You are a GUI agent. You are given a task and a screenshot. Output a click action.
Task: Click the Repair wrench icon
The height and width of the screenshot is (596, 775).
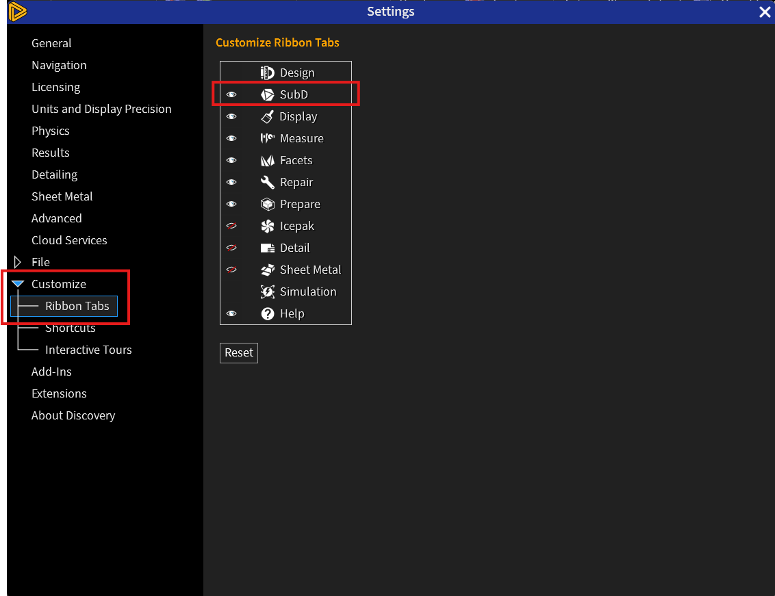[268, 182]
